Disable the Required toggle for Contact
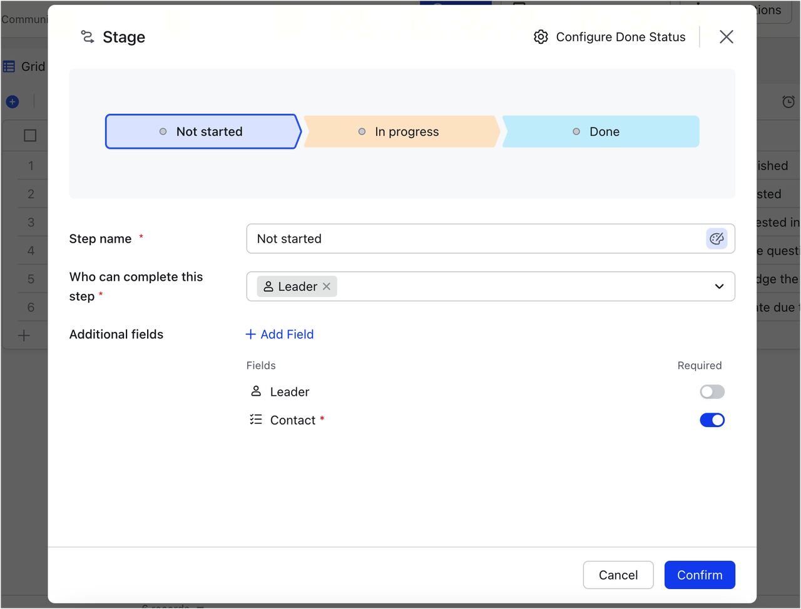The width and height of the screenshot is (801, 609). (712, 420)
